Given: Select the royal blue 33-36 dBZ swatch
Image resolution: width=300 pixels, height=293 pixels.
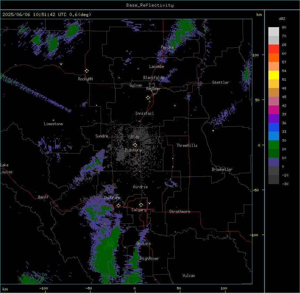Looking at the screenshot, I should 274,127.
